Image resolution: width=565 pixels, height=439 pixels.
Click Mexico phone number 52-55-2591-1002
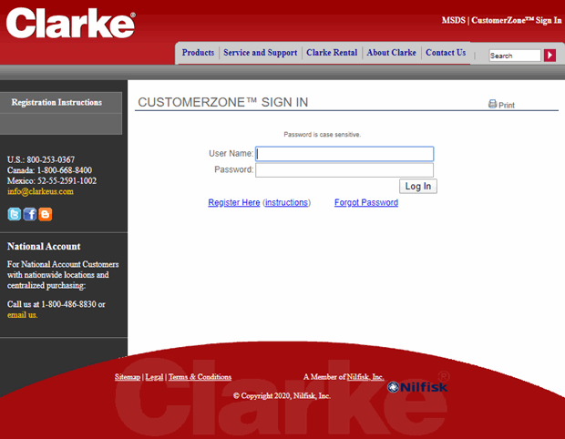coord(67,180)
